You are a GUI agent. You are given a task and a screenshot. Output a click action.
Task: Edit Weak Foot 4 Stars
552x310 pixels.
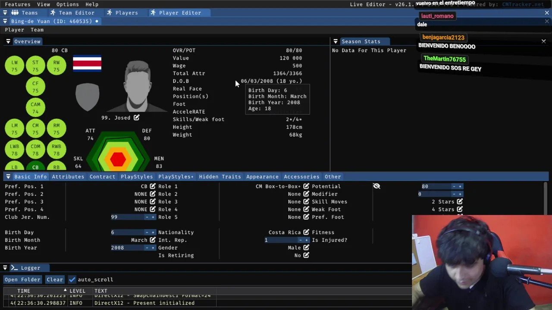(460, 210)
